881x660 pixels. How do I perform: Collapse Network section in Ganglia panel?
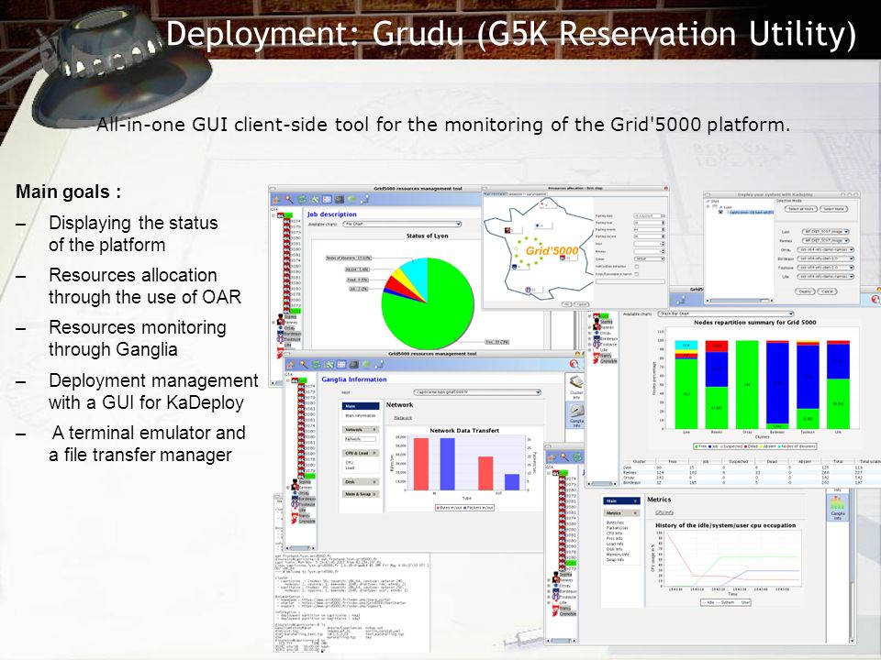coord(361,429)
